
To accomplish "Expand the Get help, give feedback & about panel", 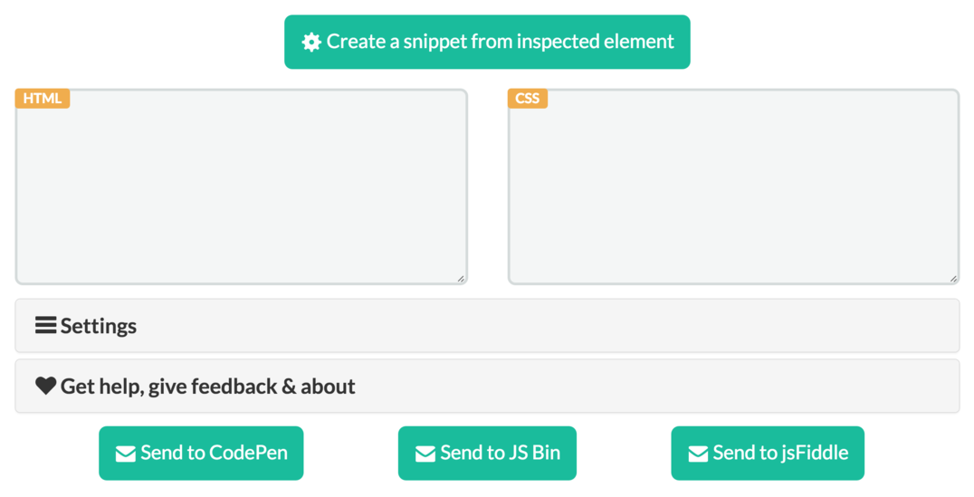I will pos(487,387).
